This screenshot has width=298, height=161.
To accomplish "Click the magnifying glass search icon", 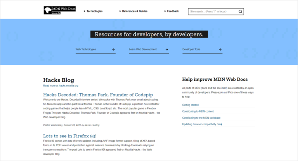I will pos(240,12).
